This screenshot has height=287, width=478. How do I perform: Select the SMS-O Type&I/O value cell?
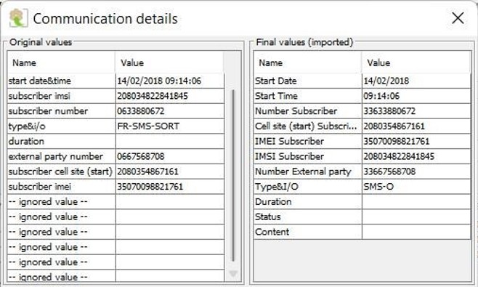click(x=416, y=187)
